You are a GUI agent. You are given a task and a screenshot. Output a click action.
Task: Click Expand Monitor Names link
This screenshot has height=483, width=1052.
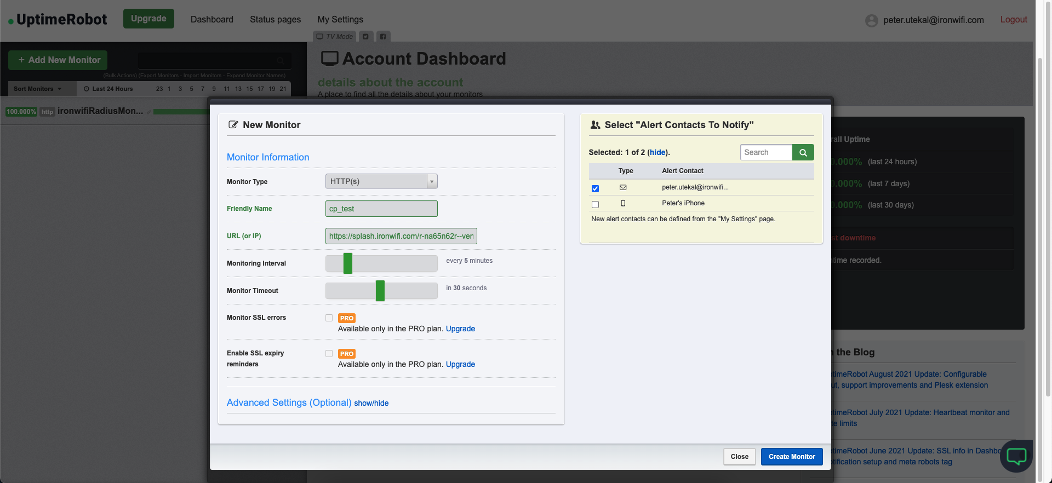point(256,76)
